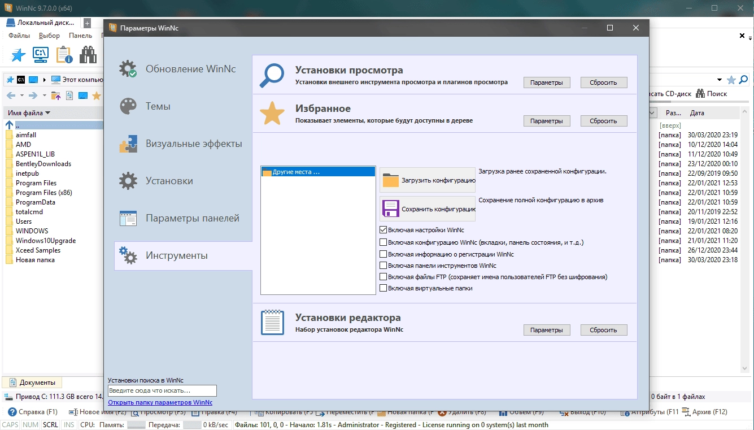Select the aimfall folder row
The image size is (754, 430).
click(x=26, y=135)
